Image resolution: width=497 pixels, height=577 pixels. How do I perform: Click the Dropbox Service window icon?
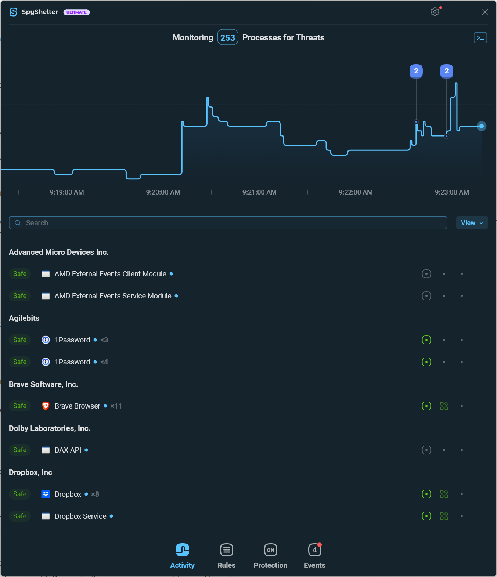point(46,516)
